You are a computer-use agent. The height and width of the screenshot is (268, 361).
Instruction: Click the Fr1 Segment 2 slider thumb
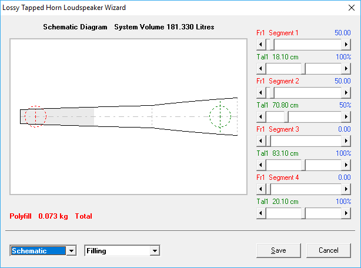coord(271,93)
